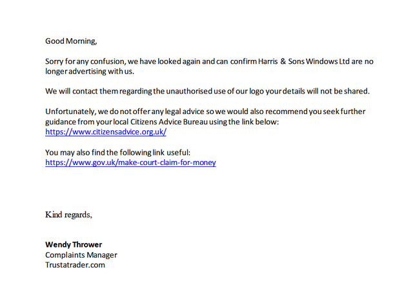Click "Trustatrader.com" in the signature
The width and height of the screenshot is (404, 292).
tap(75, 264)
